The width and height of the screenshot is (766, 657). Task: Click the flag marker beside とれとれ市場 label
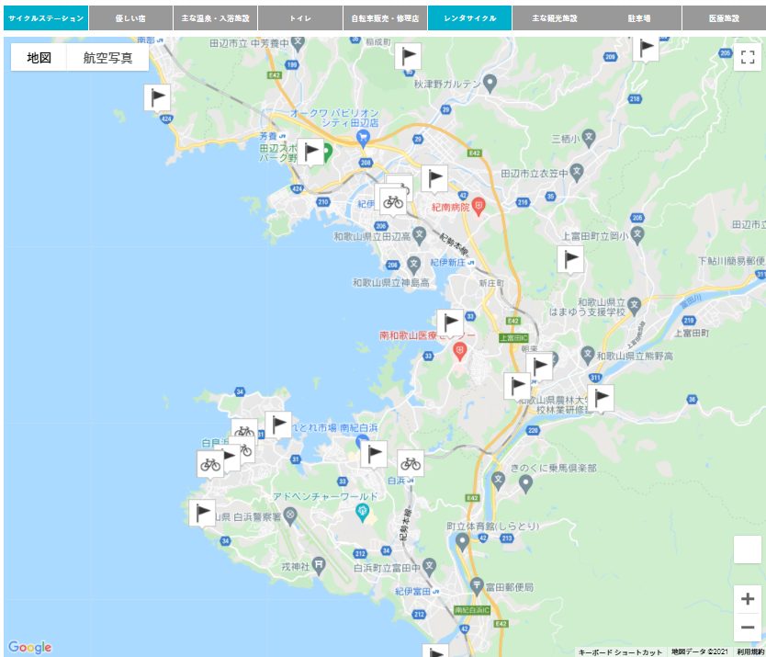click(x=278, y=425)
